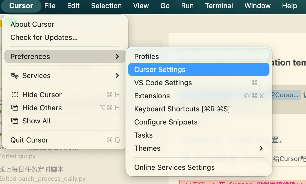Click About Cursor

coord(32,24)
